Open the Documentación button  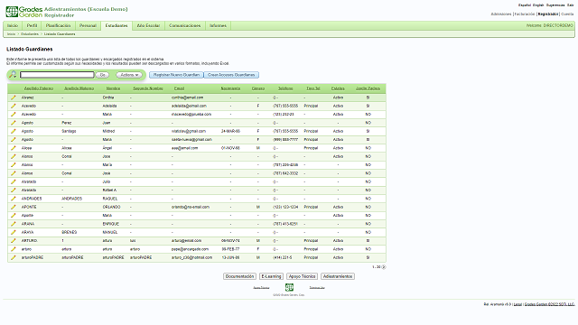tap(239, 276)
